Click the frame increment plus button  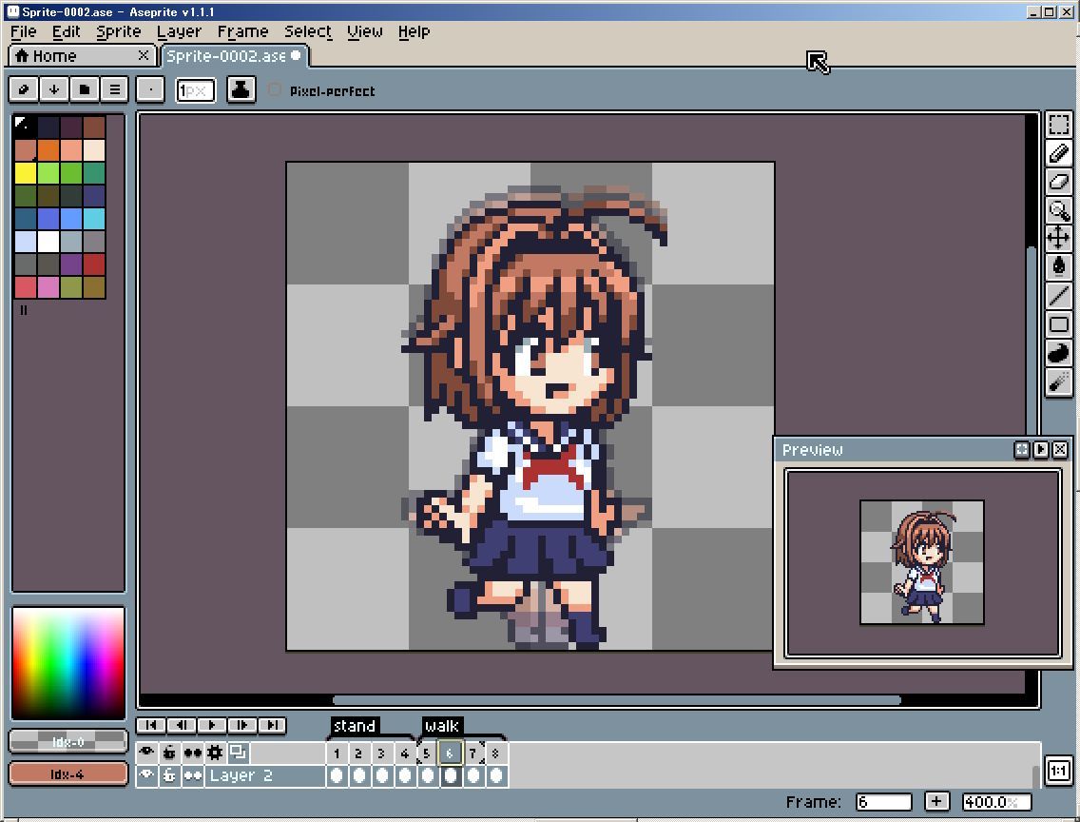(937, 801)
